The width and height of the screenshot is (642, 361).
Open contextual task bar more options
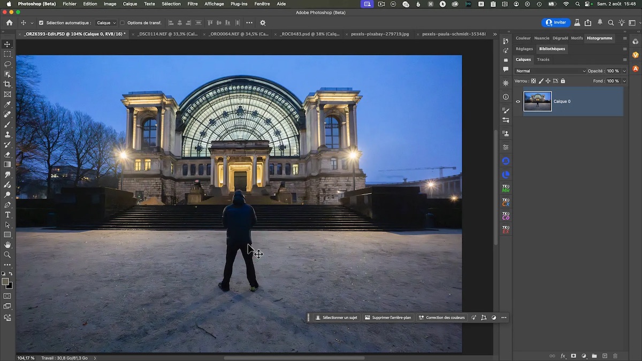click(504, 318)
